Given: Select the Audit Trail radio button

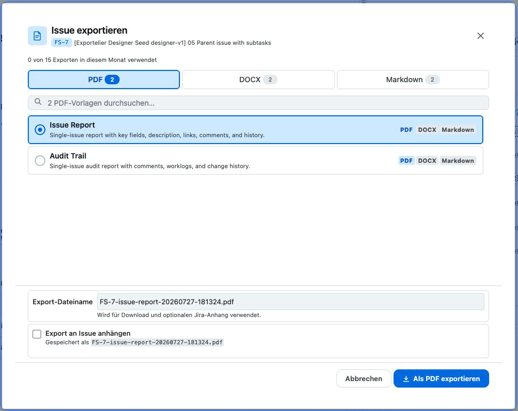Looking at the screenshot, I should (40, 161).
